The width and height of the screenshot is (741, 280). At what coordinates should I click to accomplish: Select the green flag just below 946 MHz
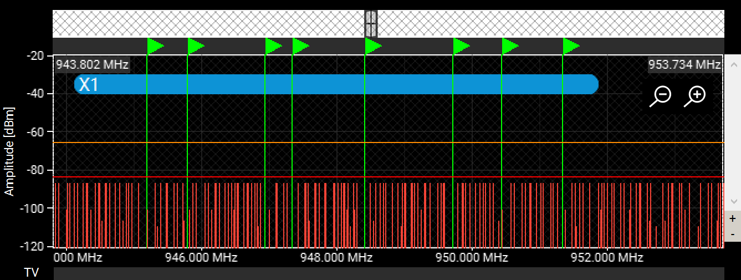point(196,46)
